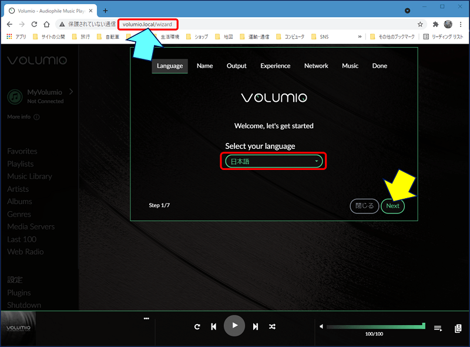Open Last 100 in the sidebar
Viewport: 470px width, 347px height.
pyautogui.click(x=22, y=239)
